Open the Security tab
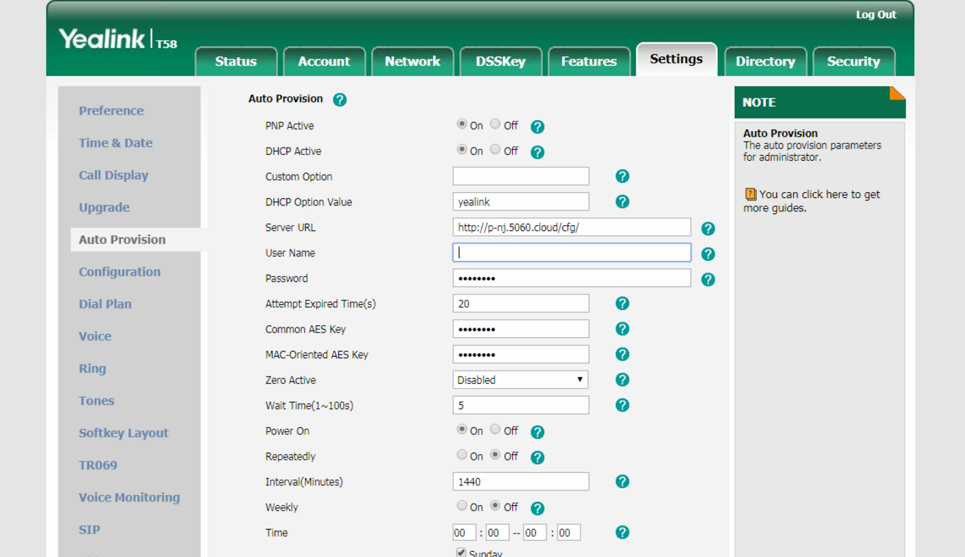This screenshot has height=557, width=965. 854,61
